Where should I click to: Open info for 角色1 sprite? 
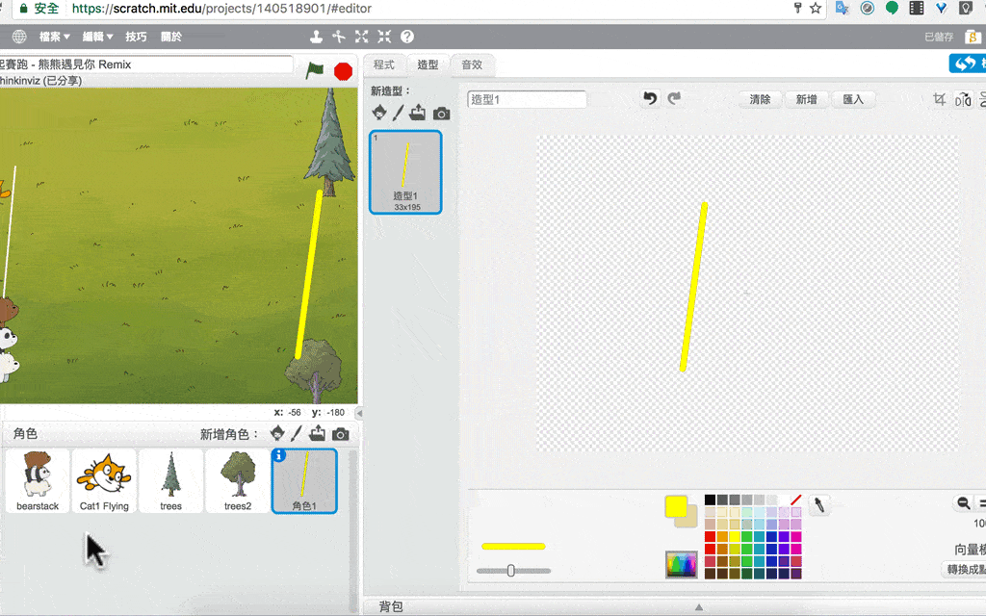279,455
